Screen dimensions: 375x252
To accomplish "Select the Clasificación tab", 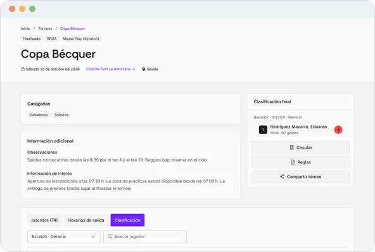I will 127,220.
